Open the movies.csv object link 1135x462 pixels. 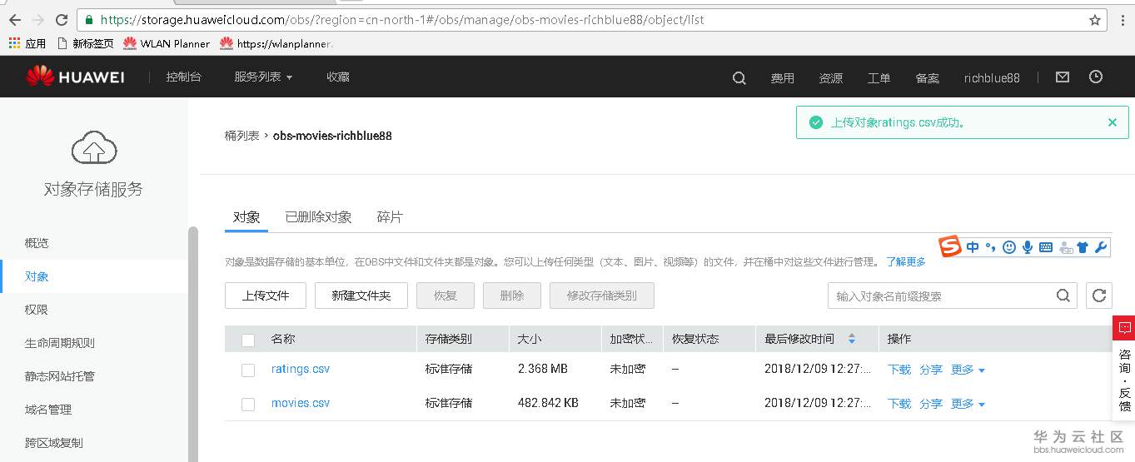[x=301, y=403]
